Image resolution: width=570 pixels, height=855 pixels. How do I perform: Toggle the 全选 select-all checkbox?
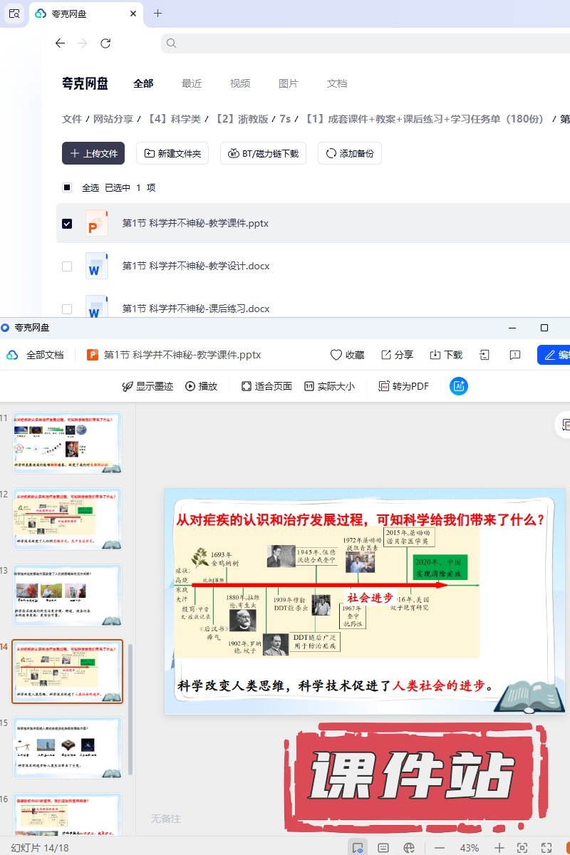click(x=67, y=188)
